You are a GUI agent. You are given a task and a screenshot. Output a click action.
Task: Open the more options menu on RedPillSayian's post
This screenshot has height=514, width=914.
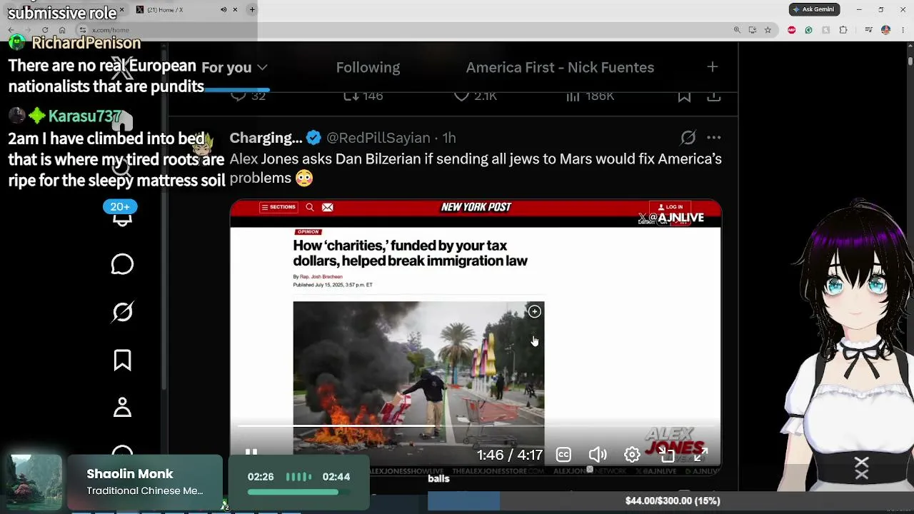click(x=713, y=138)
